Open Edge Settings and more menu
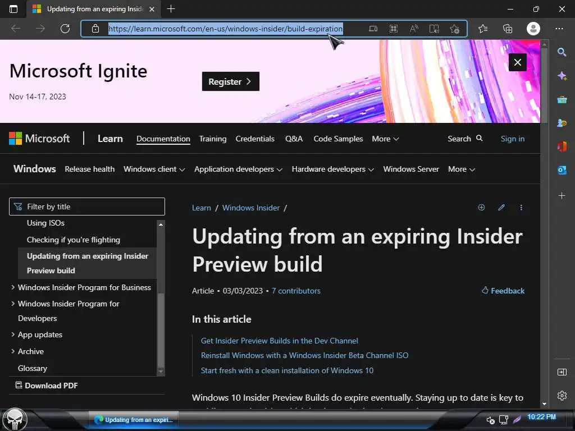This screenshot has width=575, height=431. [559, 29]
